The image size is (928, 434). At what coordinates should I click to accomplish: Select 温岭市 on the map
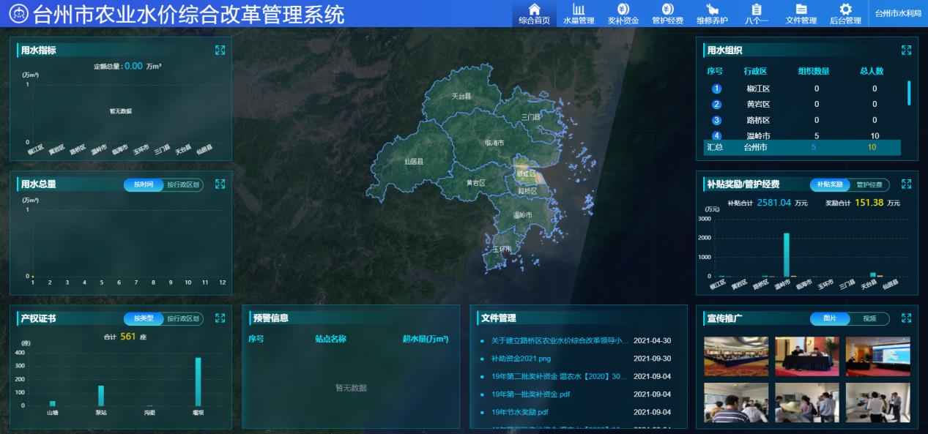522,215
